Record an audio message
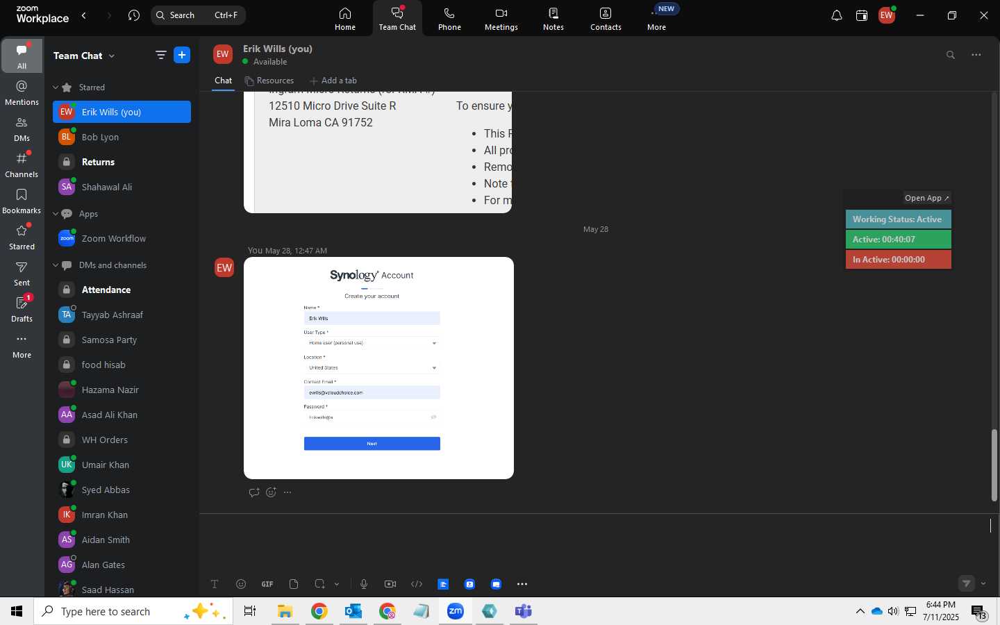Viewport: 1000px width, 625px height. 364,584
